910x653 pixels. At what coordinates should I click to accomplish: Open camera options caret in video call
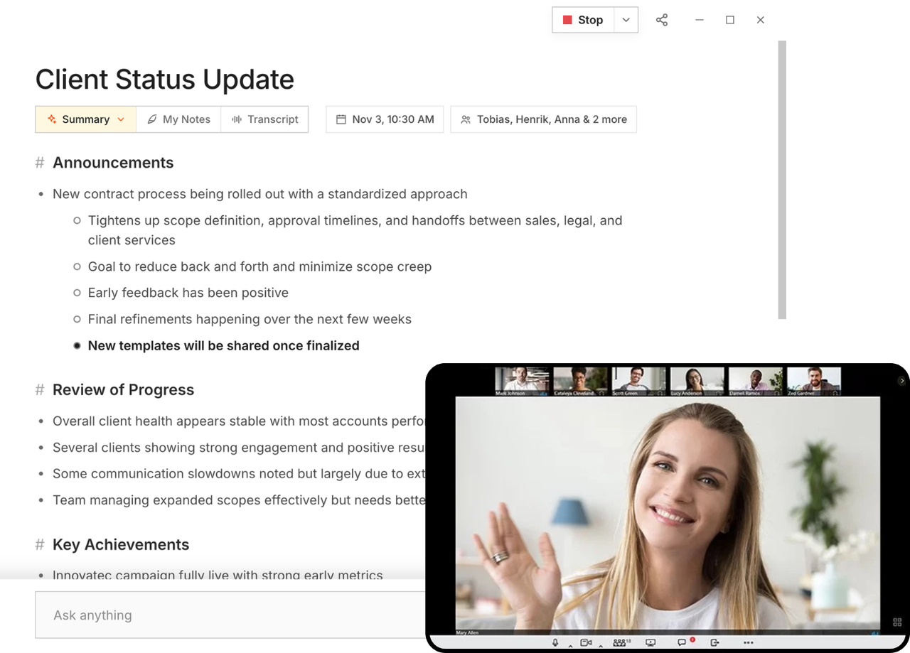pos(601,645)
